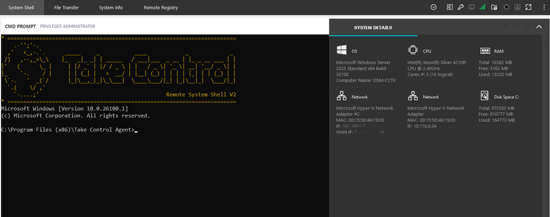Click the Windows OS logo icon
Screen dimensions: 550x217
341,50
